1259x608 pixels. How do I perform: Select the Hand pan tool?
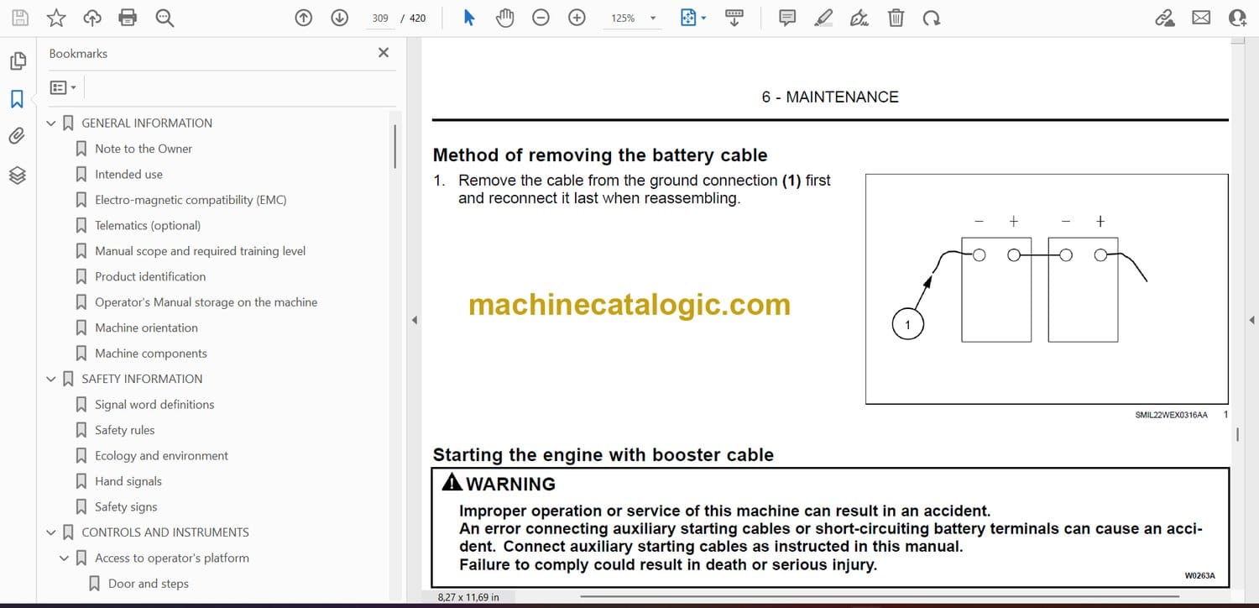pyautogui.click(x=504, y=18)
